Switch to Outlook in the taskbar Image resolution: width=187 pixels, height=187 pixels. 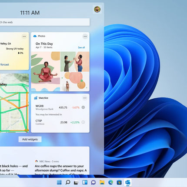tap(128, 182)
